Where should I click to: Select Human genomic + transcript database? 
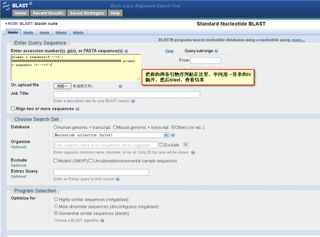(x=55, y=127)
